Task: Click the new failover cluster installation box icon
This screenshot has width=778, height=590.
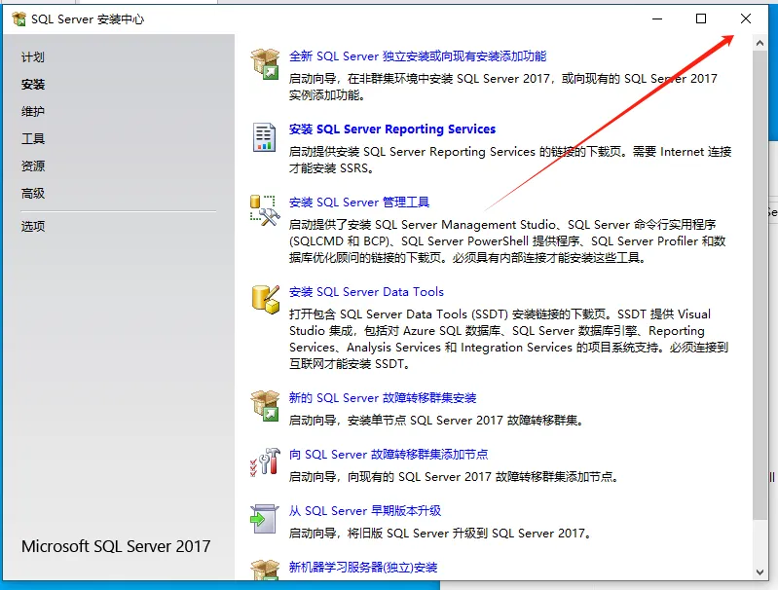Action: tap(265, 406)
